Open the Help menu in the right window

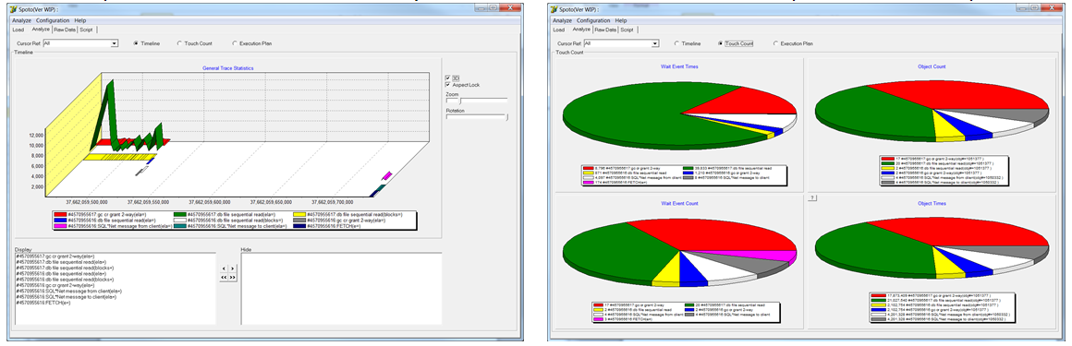[621, 20]
